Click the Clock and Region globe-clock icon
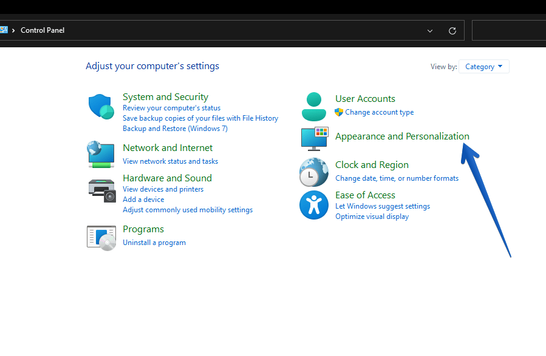The height and width of the screenshot is (356, 546). pyautogui.click(x=314, y=172)
